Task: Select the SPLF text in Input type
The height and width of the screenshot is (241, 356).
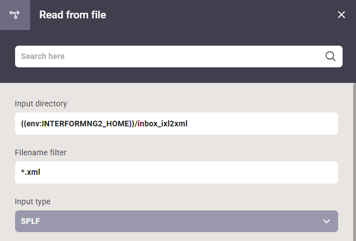Action: [x=31, y=221]
